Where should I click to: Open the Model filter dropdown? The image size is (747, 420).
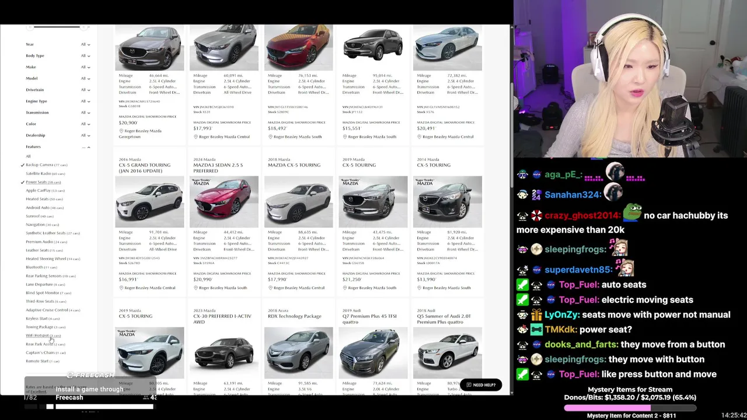pos(57,78)
